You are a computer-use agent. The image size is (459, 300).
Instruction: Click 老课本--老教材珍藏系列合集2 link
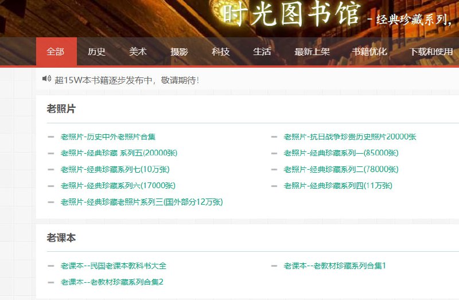pyautogui.click(x=112, y=282)
